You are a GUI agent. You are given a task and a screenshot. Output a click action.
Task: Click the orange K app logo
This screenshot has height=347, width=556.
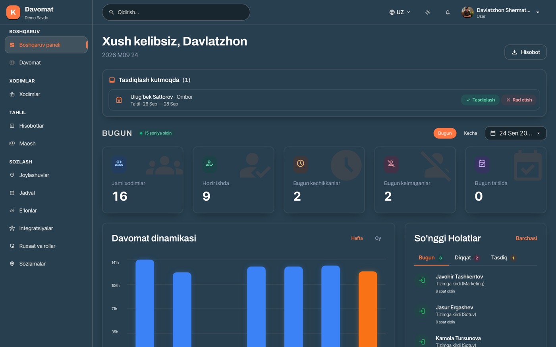pyautogui.click(x=13, y=12)
